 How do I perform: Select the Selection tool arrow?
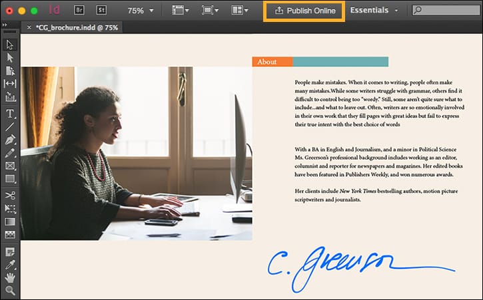click(10, 45)
